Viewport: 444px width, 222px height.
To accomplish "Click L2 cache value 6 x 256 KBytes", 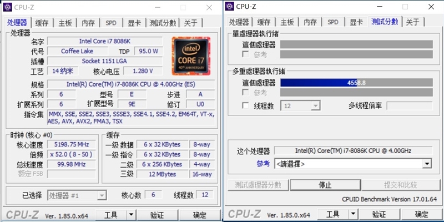I will click(x=162, y=164).
